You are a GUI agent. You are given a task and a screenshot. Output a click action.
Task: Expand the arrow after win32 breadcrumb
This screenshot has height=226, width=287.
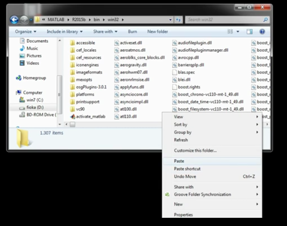(123, 19)
